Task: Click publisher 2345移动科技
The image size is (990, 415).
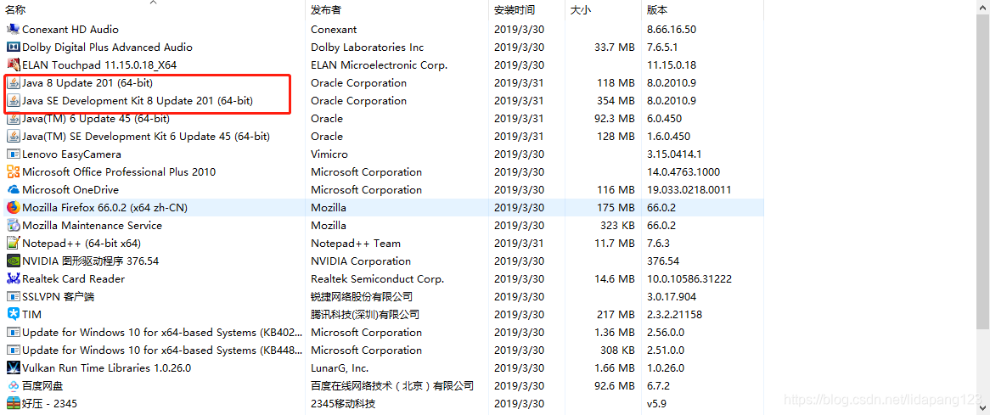Action: [x=343, y=403]
